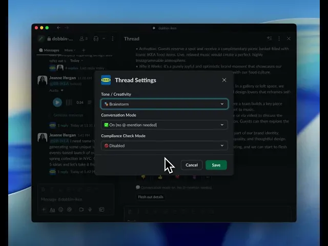Open the Tone / Creativity dropdown showing Brainstorm

(x=165, y=104)
